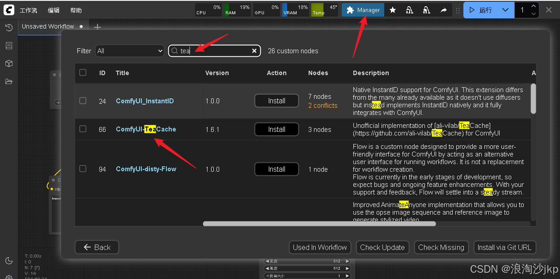This screenshot has width=560, height=279.
Task: Click Check Missing button
Action: pyautogui.click(x=441, y=247)
